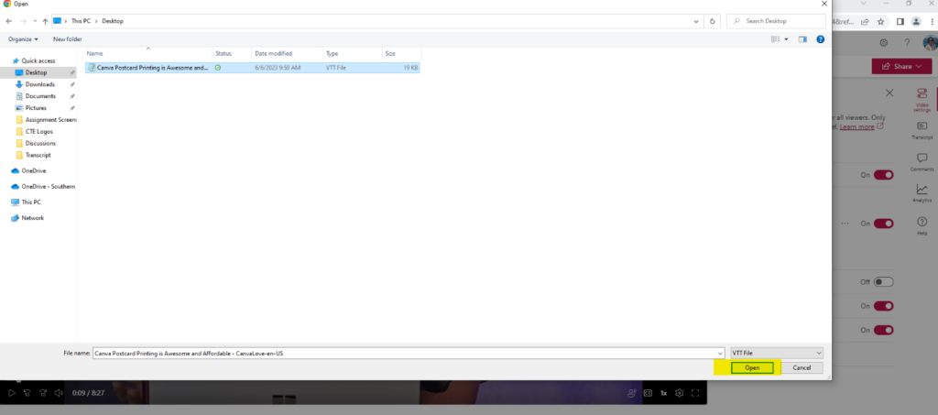Open Chrome profile icon
This screenshot has width=938, height=415.
[x=916, y=21]
